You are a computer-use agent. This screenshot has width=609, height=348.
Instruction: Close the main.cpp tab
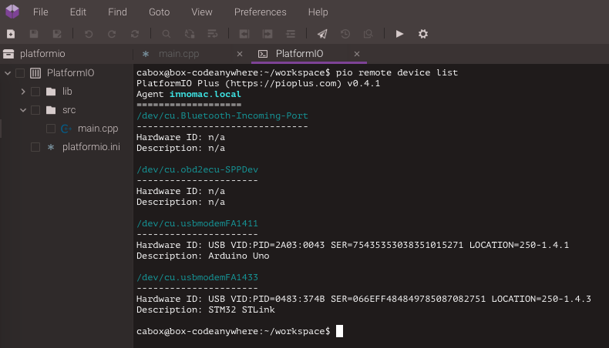[240, 54]
